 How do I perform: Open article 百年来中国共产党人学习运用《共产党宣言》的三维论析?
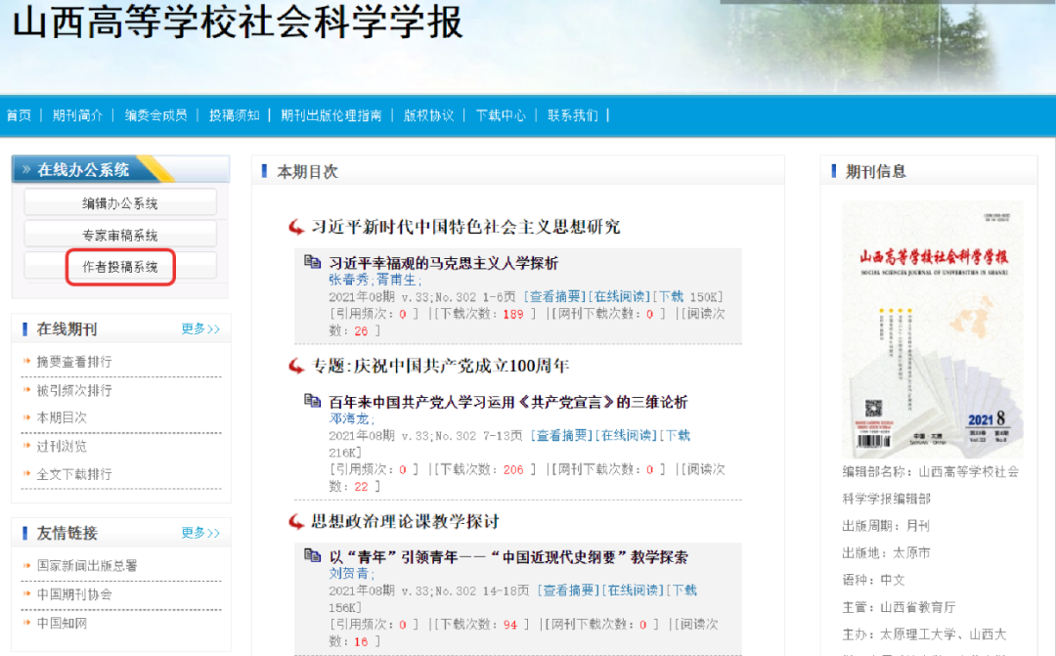(x=507, y=402)
